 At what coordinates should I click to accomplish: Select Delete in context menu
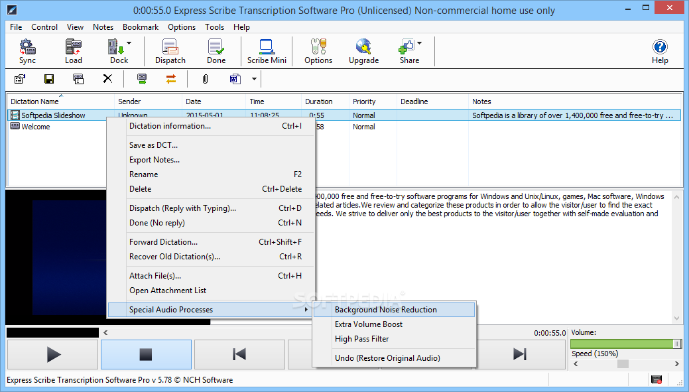212,188
